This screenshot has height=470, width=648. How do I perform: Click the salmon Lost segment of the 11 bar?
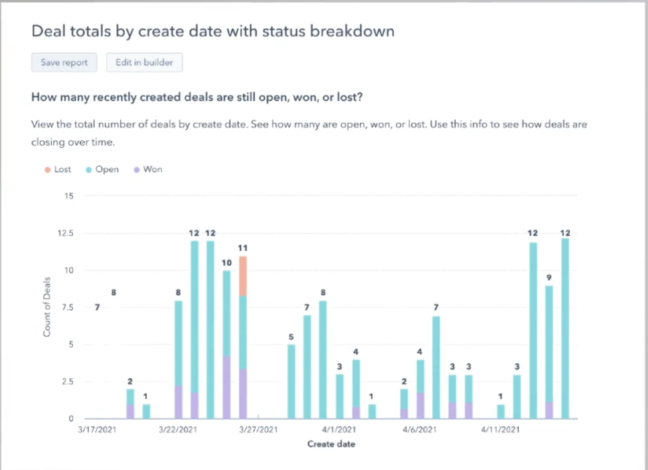[243, 276]
